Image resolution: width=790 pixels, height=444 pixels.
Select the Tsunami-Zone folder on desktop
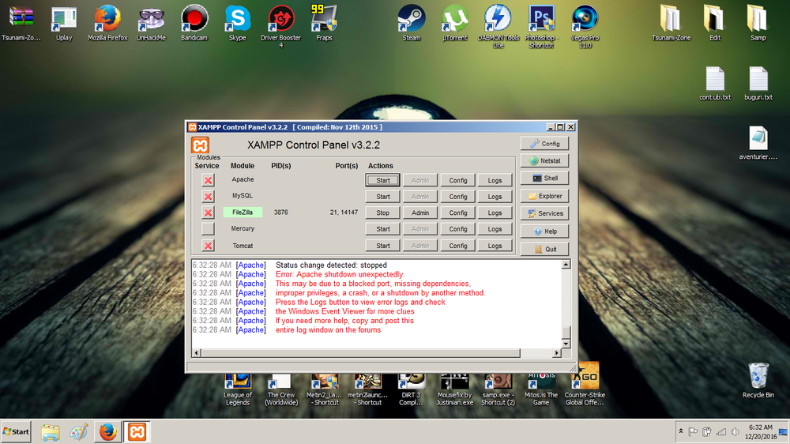pyautogui.click(x=671, y=23)
